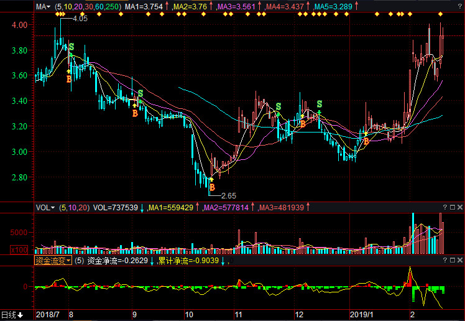Click the VOL parameters (5,10,20)
The height and width of the screenshot is (321, 465).
tap(74, 207)
